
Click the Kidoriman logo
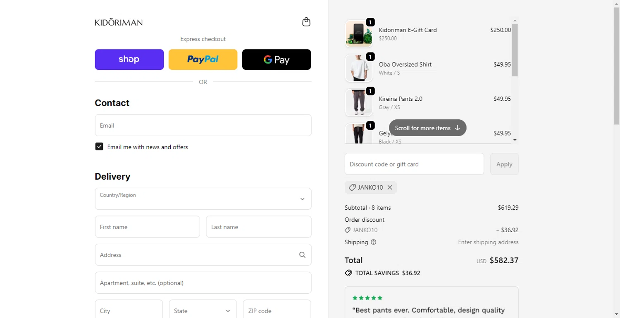tap(119, 22)
